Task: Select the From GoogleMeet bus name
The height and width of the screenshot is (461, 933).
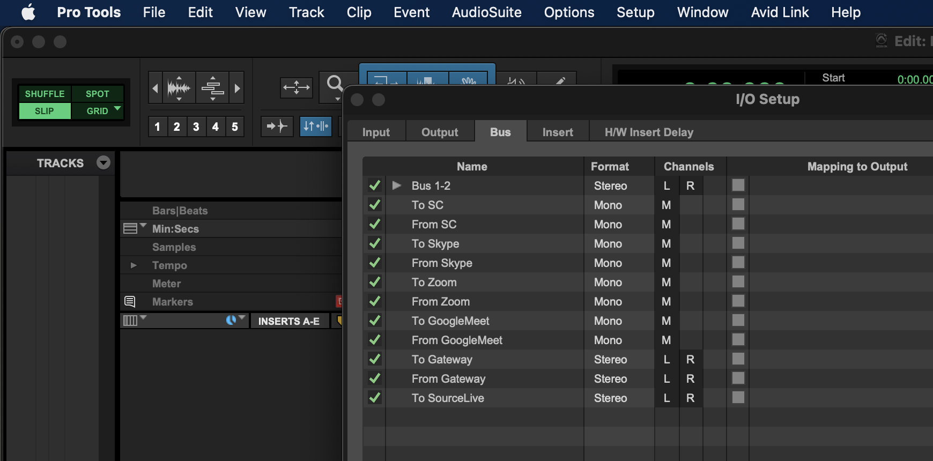Action: pyautogui.click(x=457, y=340)
